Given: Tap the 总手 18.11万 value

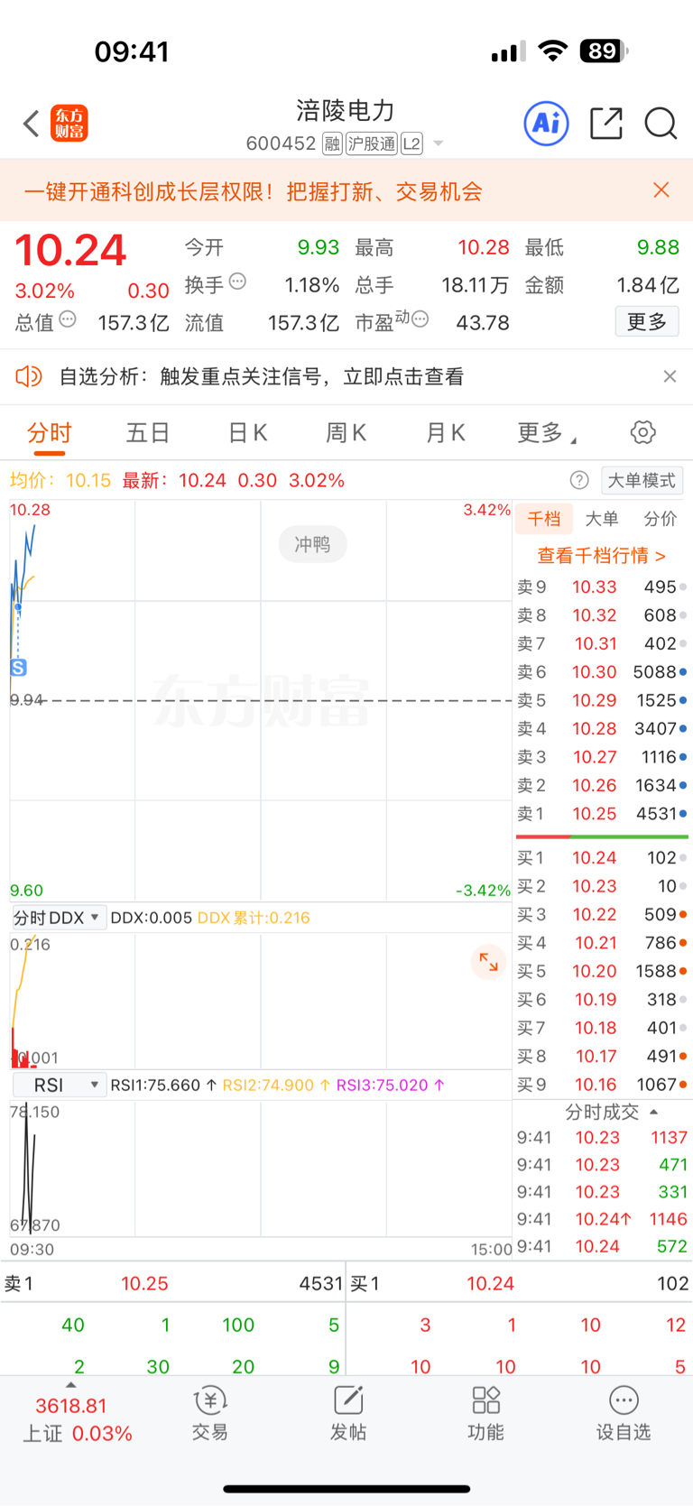Looking at the screenshot, I should click(475, 285).
